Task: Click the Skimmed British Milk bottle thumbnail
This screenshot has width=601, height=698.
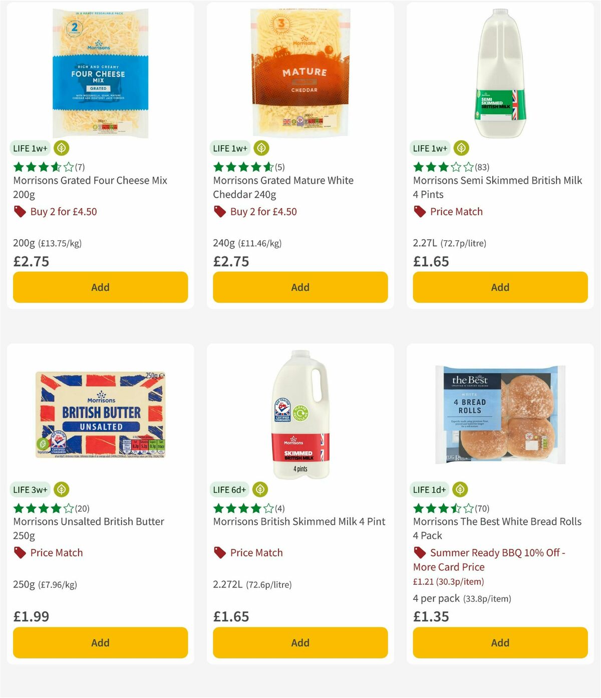Action: [299, 415]
